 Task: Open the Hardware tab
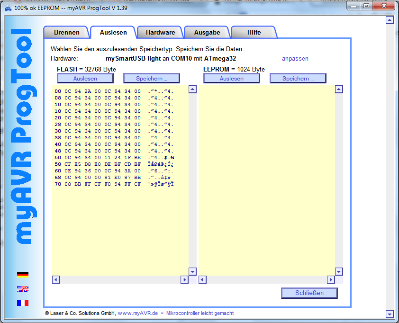pos(160,32)
